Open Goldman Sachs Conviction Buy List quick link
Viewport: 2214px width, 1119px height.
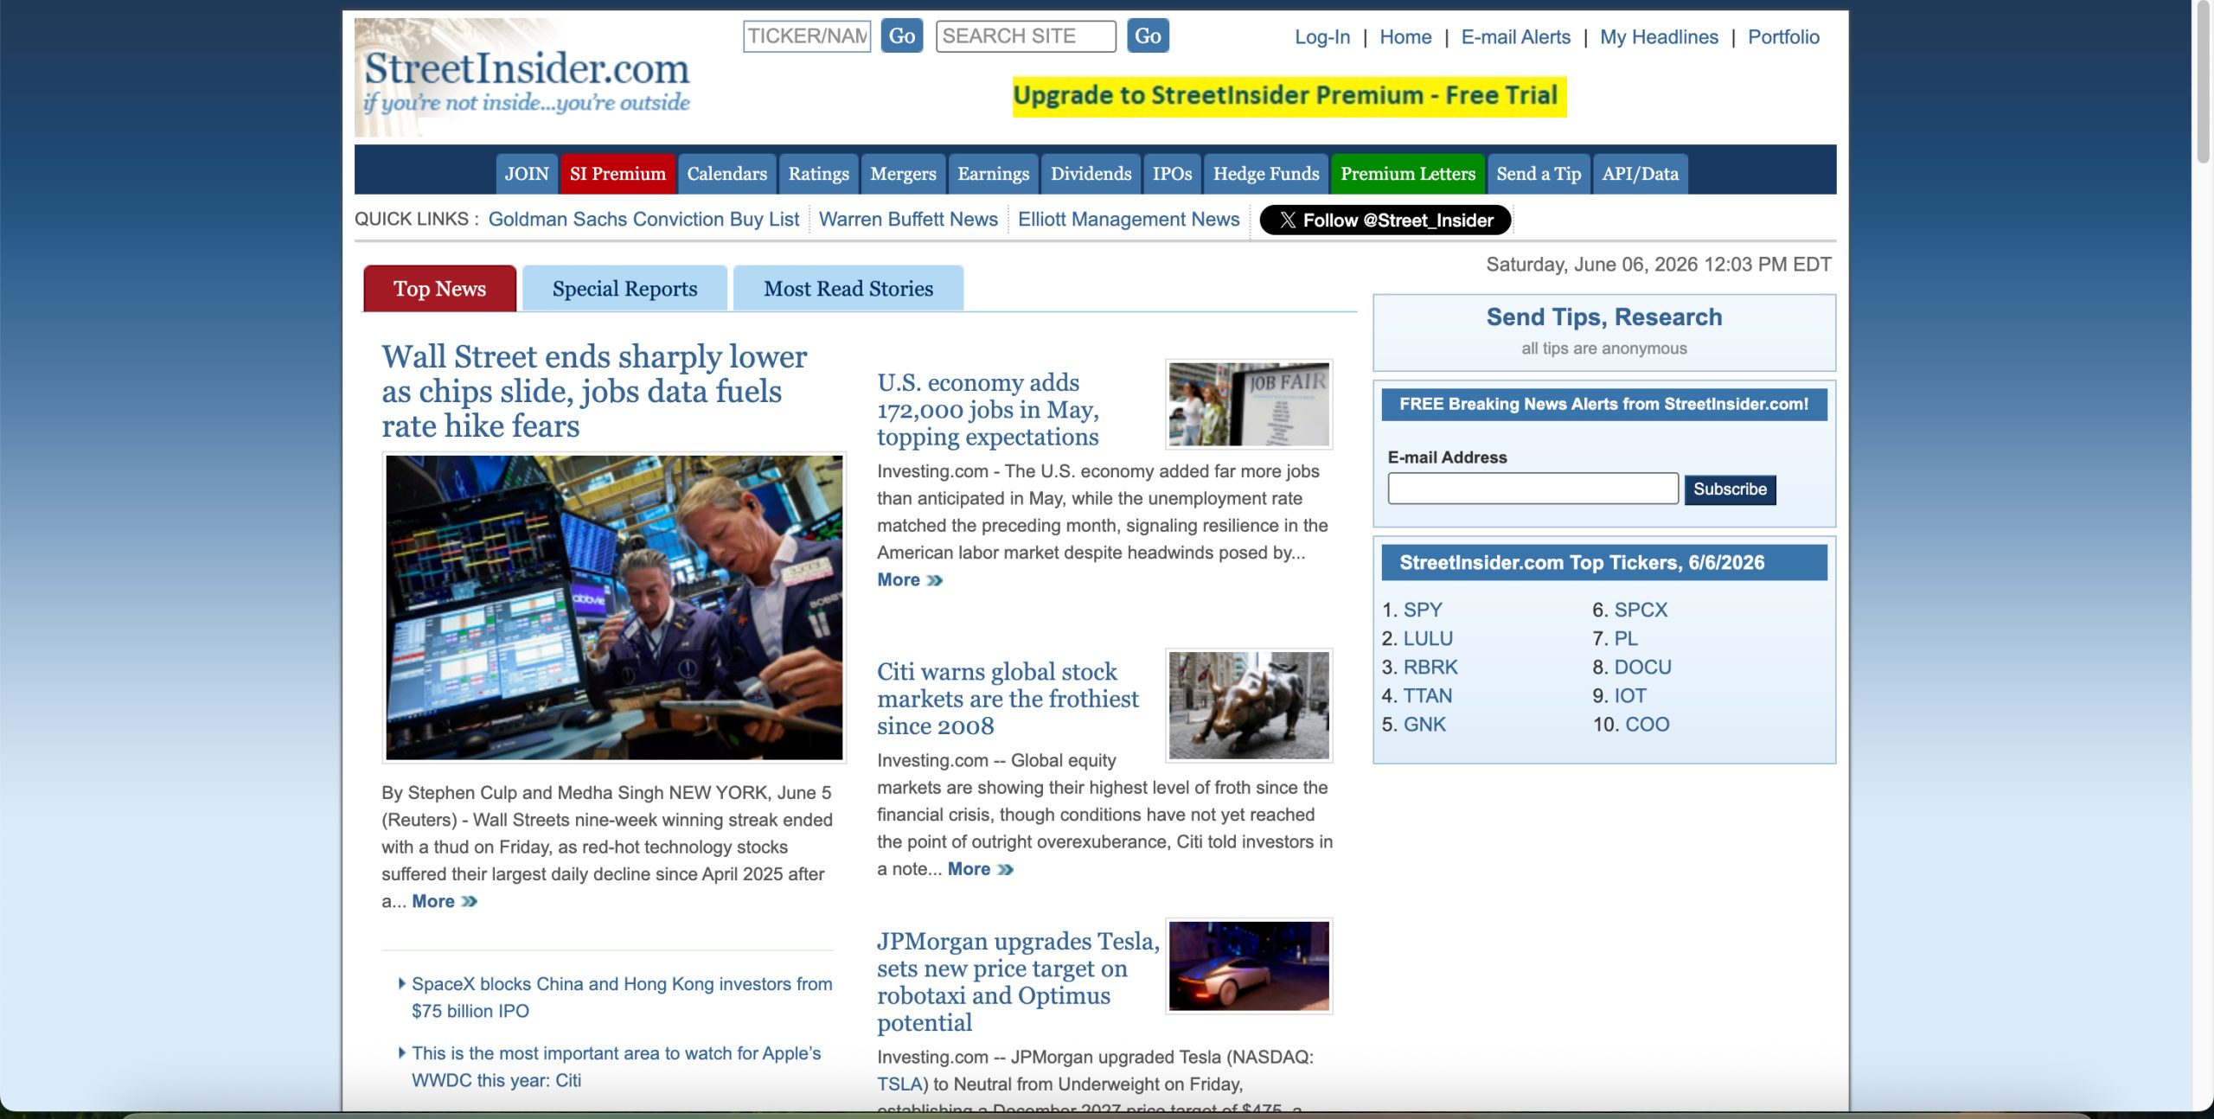[x=643, y=220]
